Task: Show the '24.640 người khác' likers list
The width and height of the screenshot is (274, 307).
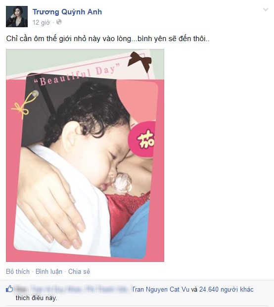Action: coord(227,289)
